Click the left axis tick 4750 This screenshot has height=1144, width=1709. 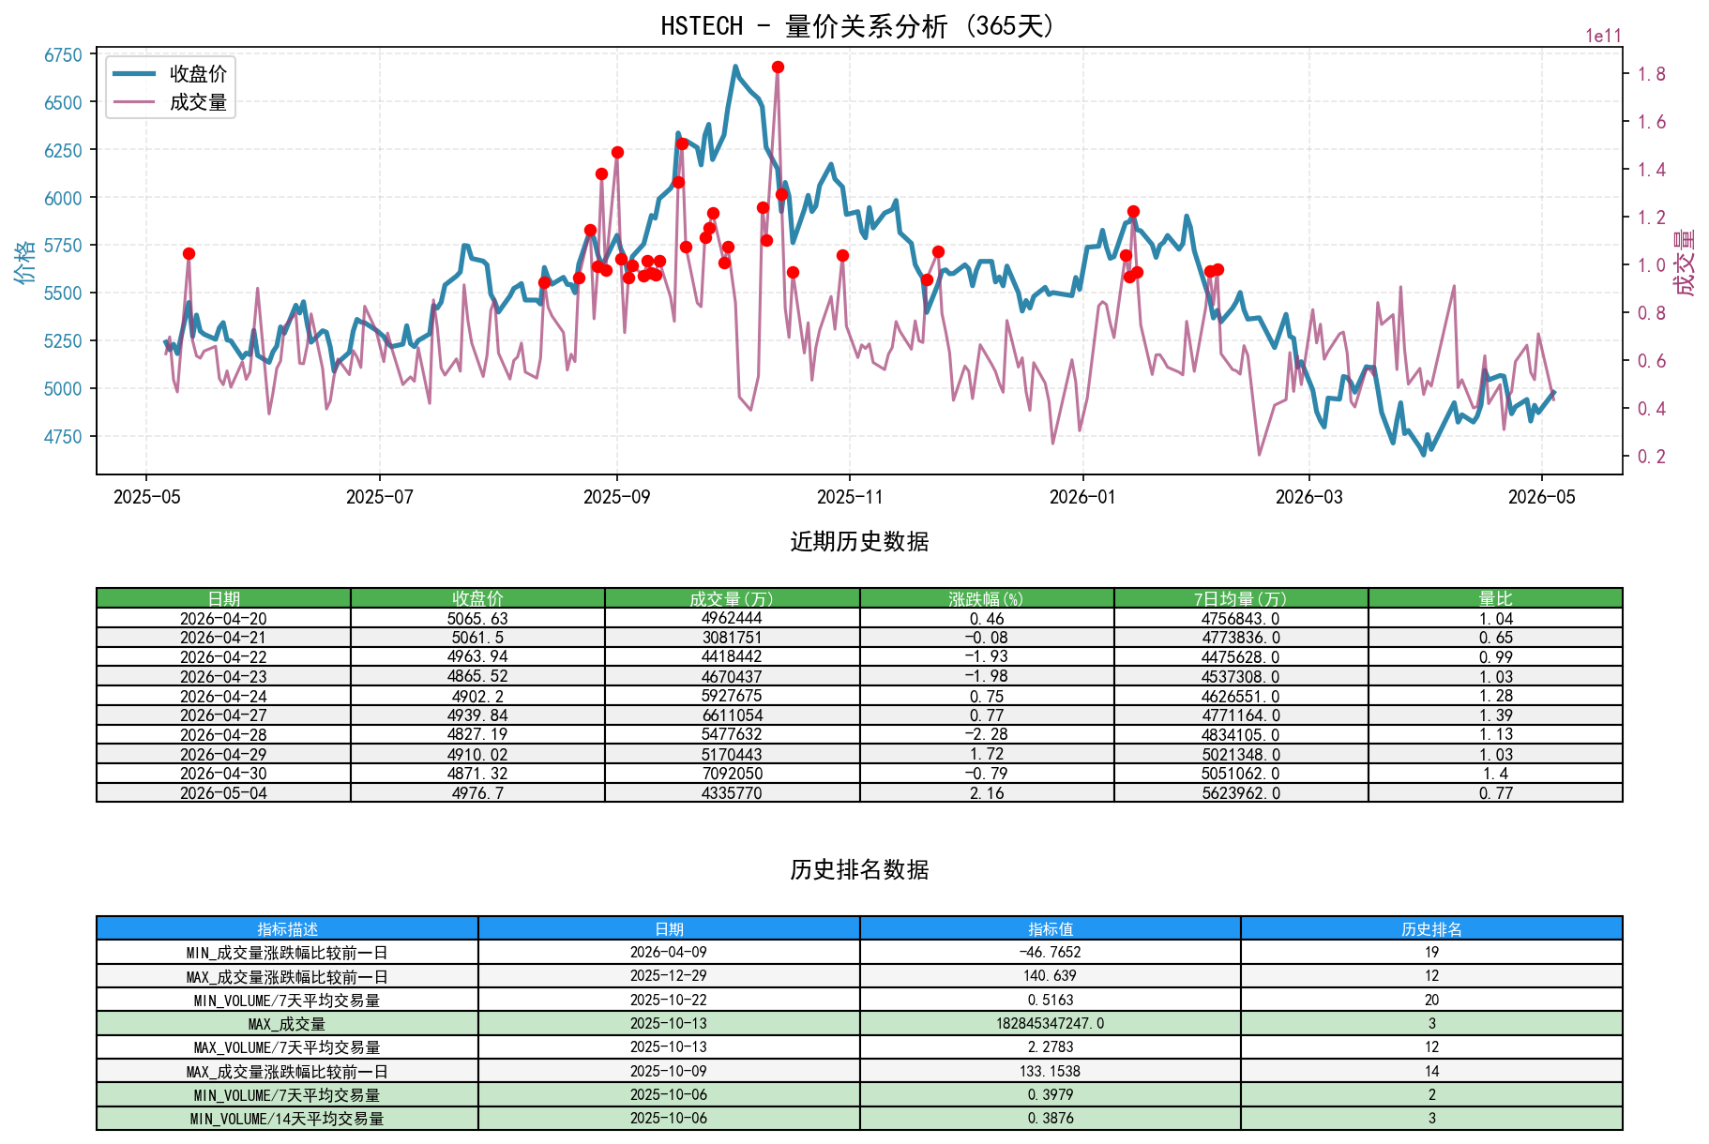pyautogui.click(x=63, y=436)
